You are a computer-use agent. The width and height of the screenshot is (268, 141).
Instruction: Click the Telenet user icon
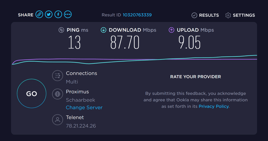click(x=58, y=120)
